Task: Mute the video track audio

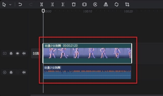Action: (24, 53)
